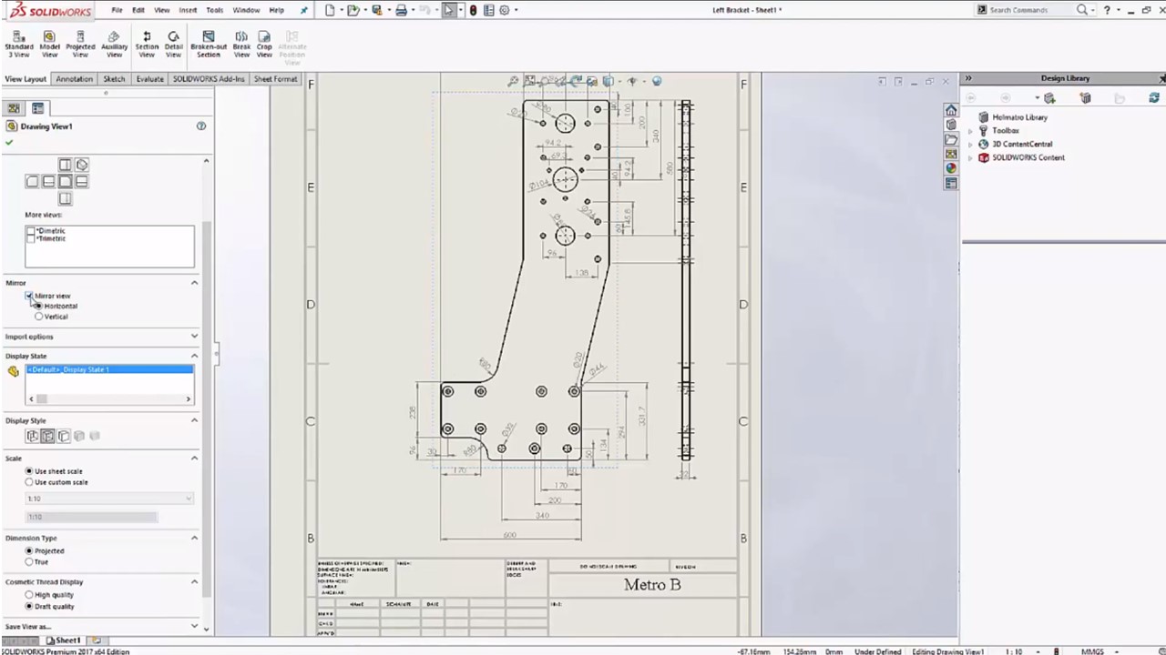Viewport: 1166px width, 655px height.
Task: Click Design Library refresh icon
Action: point(1154,97)
